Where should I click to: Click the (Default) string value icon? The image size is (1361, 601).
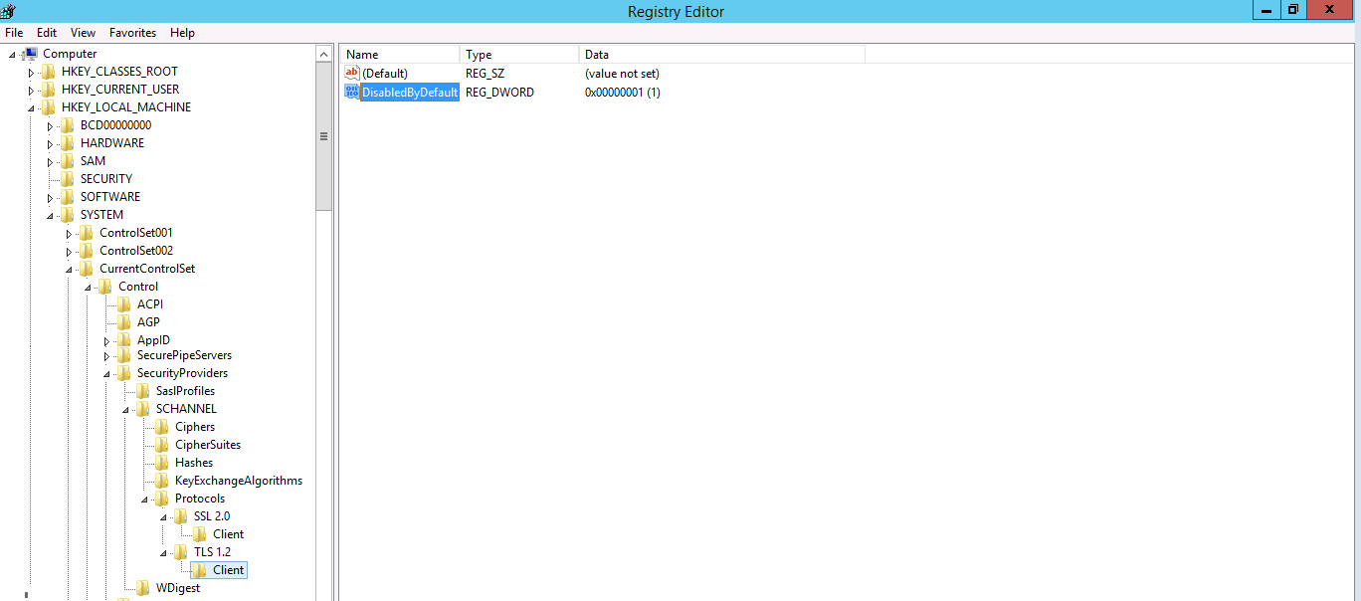351,74
